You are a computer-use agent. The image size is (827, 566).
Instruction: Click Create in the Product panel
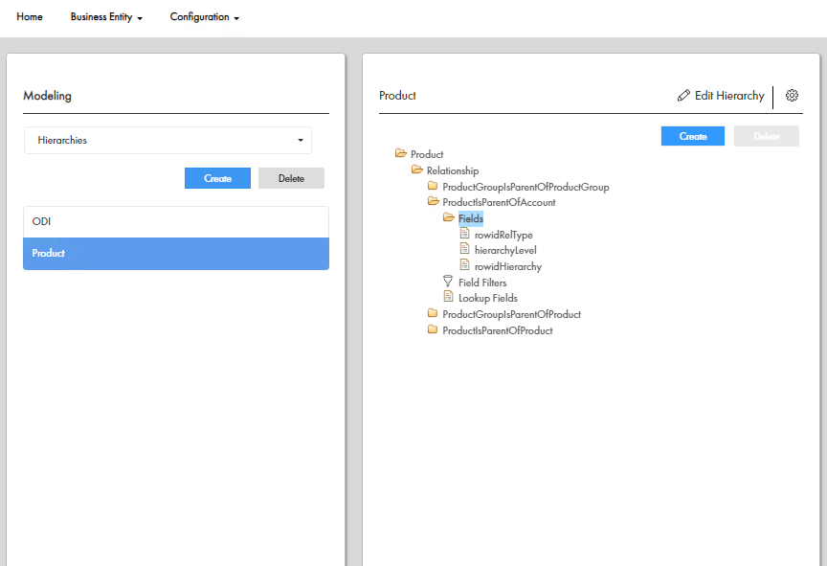tap(692, 136)
